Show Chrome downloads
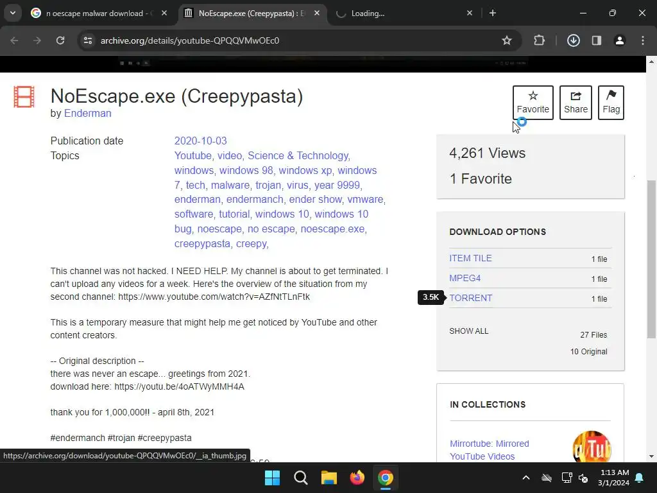Screen dimensions: 657x493 click(x=573, y=40)
